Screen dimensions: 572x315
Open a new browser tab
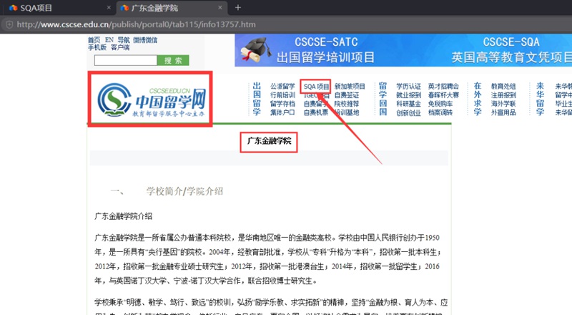pos(238,8)
